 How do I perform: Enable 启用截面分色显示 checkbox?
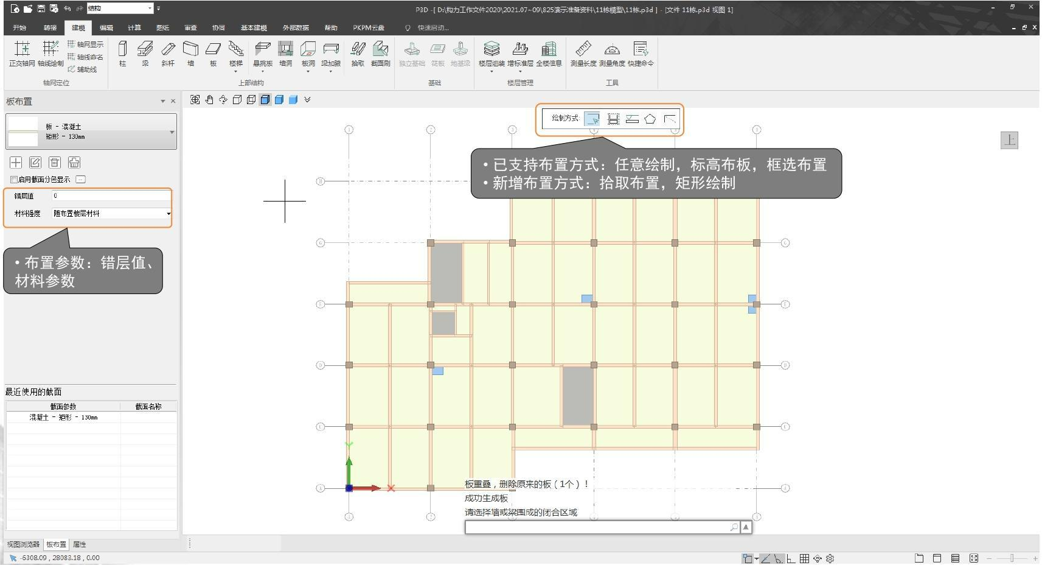tap(14, 180)
